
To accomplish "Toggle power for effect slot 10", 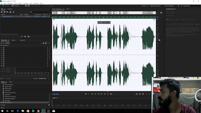I will click(4, 66).
